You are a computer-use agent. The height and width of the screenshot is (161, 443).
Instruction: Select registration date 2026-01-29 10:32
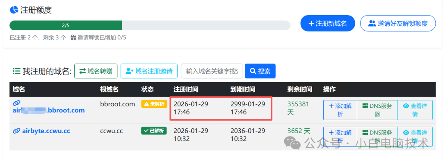pos(191,135)
